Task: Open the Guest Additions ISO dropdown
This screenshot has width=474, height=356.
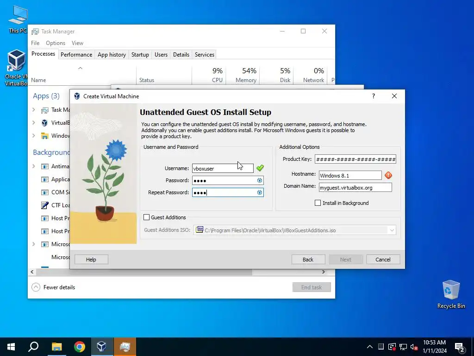Action: pos(392,230)
